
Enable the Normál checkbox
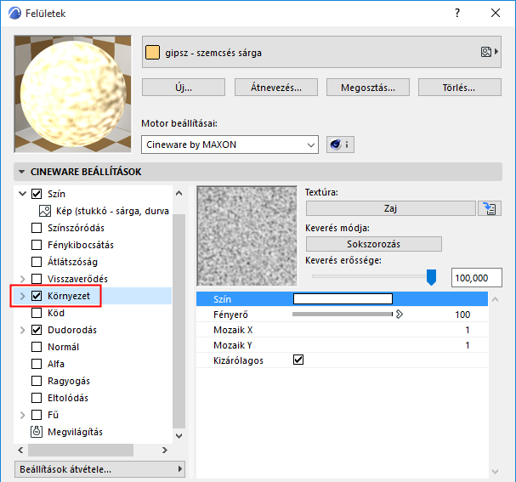click(x=37, y=347)
